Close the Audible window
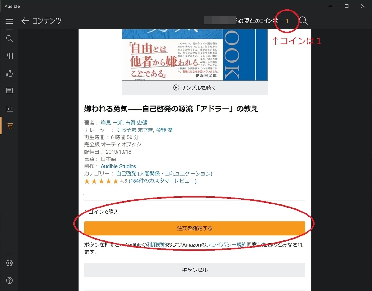 363,6
